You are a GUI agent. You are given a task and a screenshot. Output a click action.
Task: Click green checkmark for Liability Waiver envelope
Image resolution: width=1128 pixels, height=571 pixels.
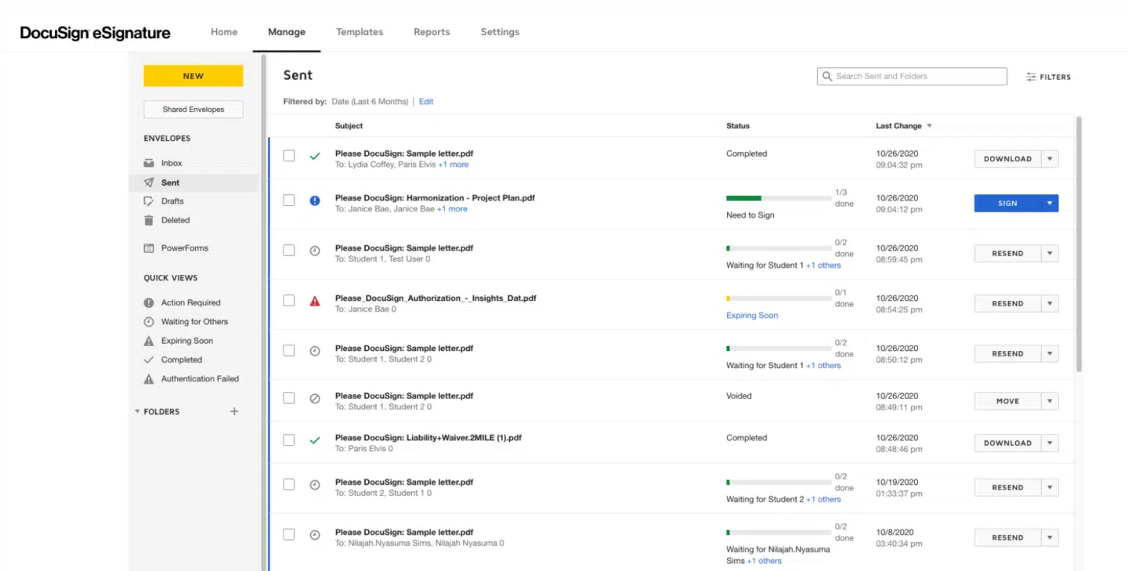pyautogui.click(x=315, y=441)
